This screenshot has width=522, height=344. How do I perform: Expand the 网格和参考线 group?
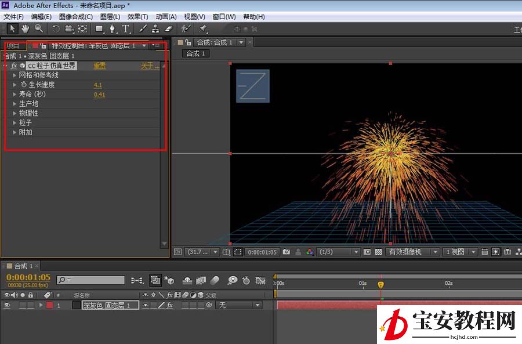14,75
